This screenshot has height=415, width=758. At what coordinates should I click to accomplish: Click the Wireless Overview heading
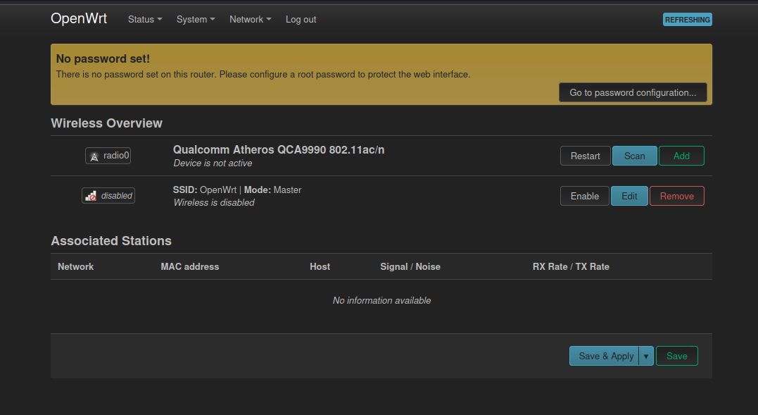pyautogui.click(x=106, y=123)
